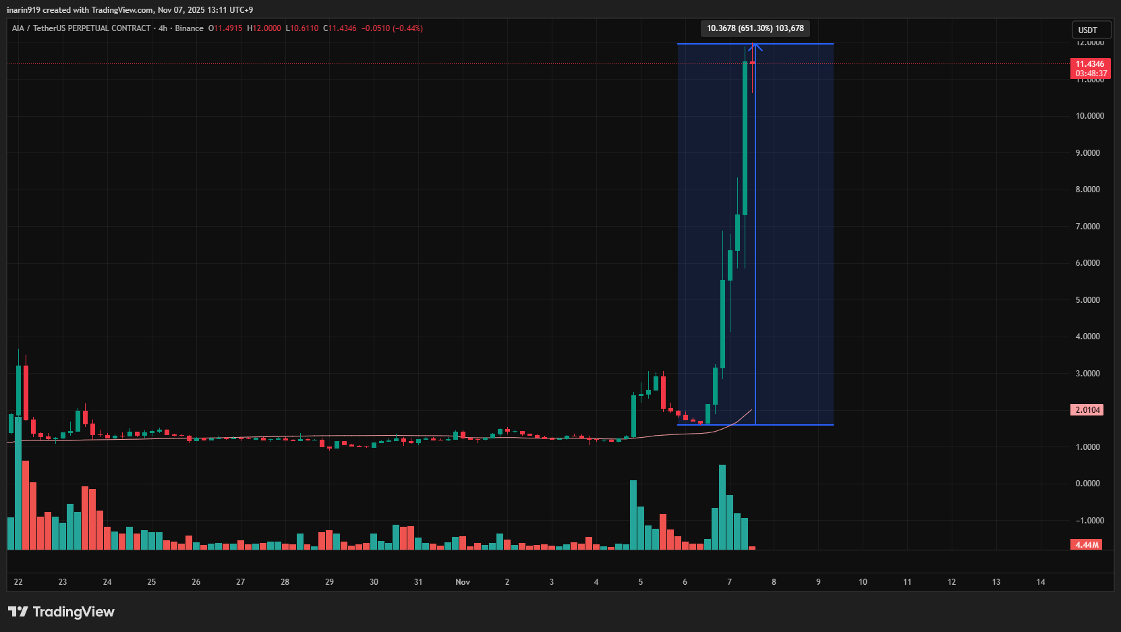Click the red 11.4346 current price label
The image size is (1121, 632).
coord(1089,64)
